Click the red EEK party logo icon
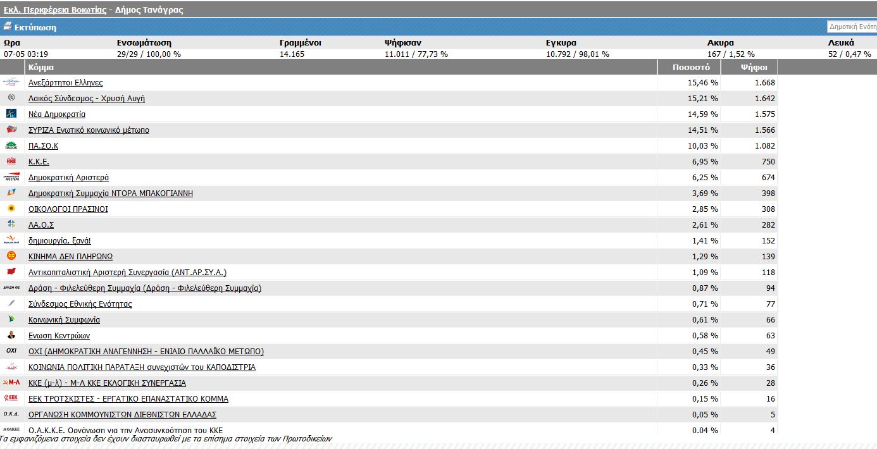This screenshot has width=877, height=449. (x=11, y=398)
